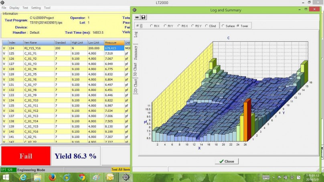Select row RI_Y15_Y16 item name
The width and height of the screenshot is (324, 182).
pos(39,48)
